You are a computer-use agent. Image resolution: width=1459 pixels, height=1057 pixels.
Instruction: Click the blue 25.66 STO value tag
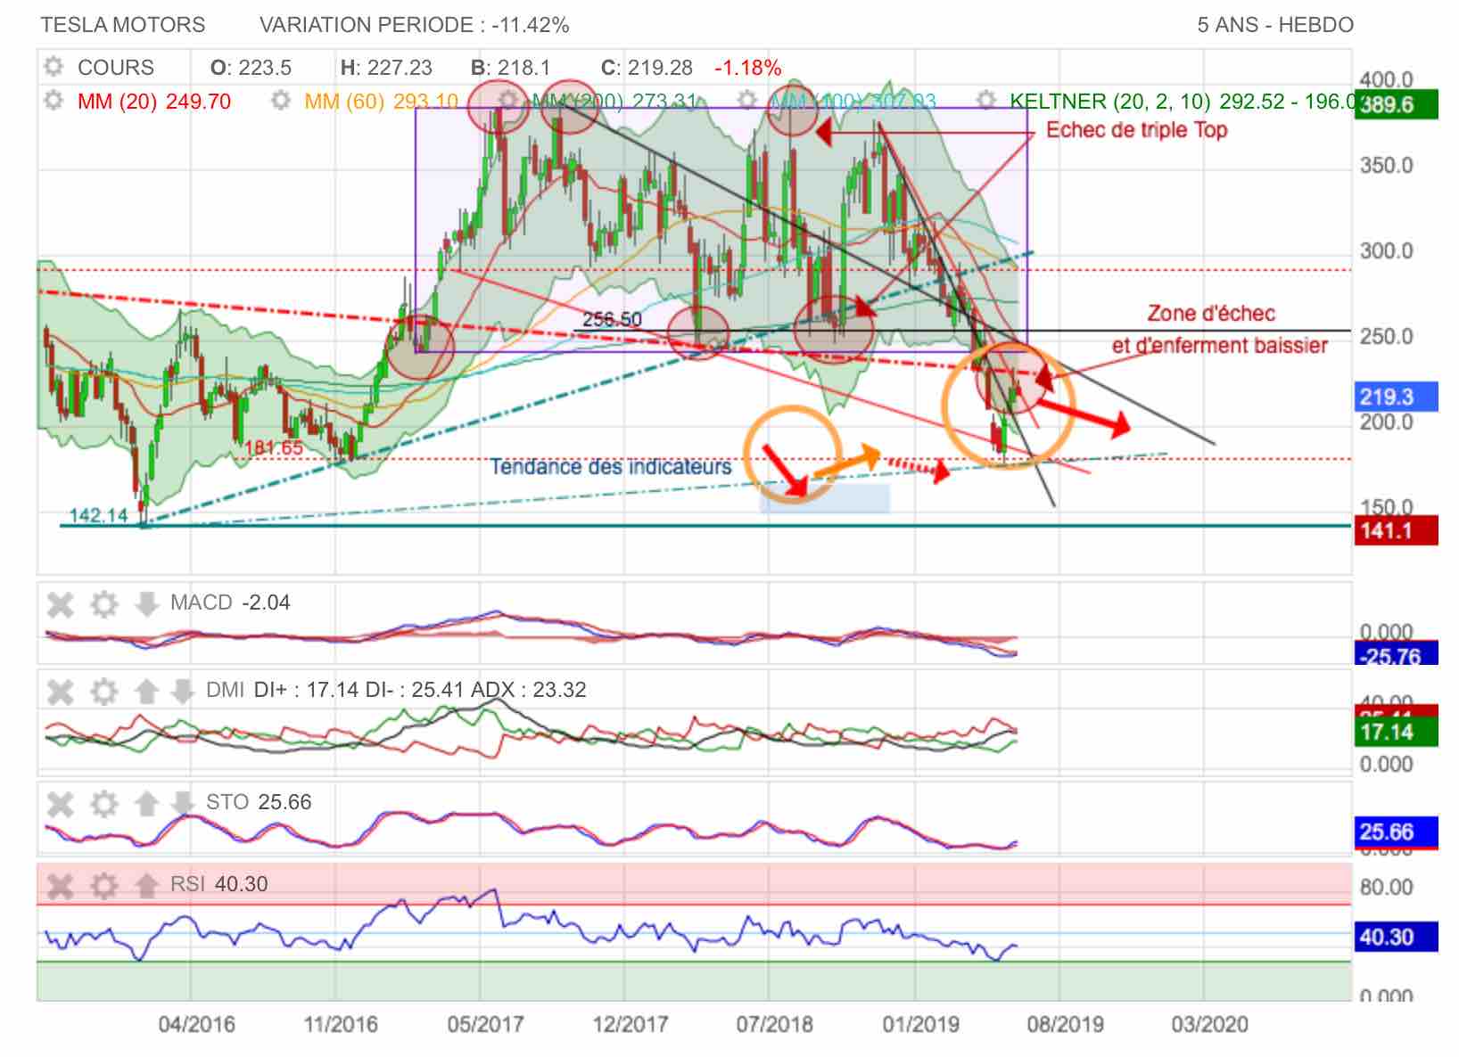(x=1396, y=832)
